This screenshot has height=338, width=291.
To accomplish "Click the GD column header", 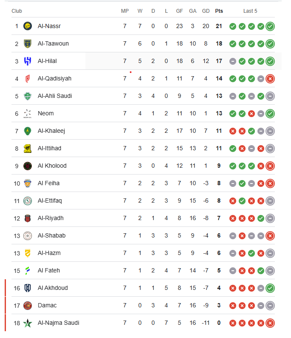I will point(206,11).
